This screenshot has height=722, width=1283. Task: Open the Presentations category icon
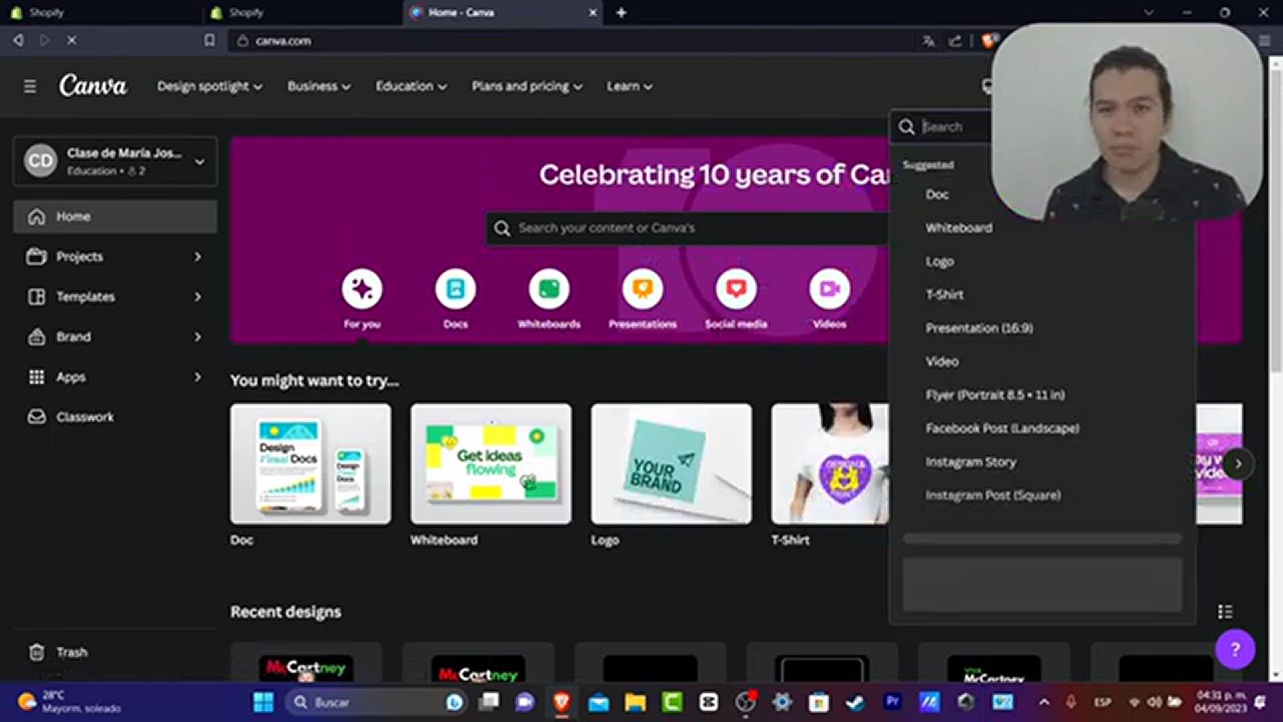[x=643, y=289]
